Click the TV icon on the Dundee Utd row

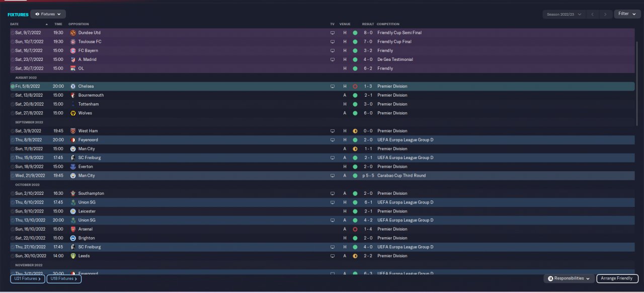point(332,33)
